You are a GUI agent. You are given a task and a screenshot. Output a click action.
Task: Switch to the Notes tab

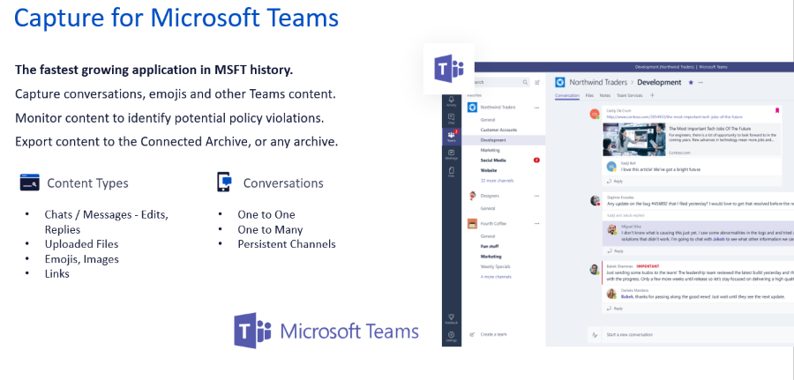point(605,95)
